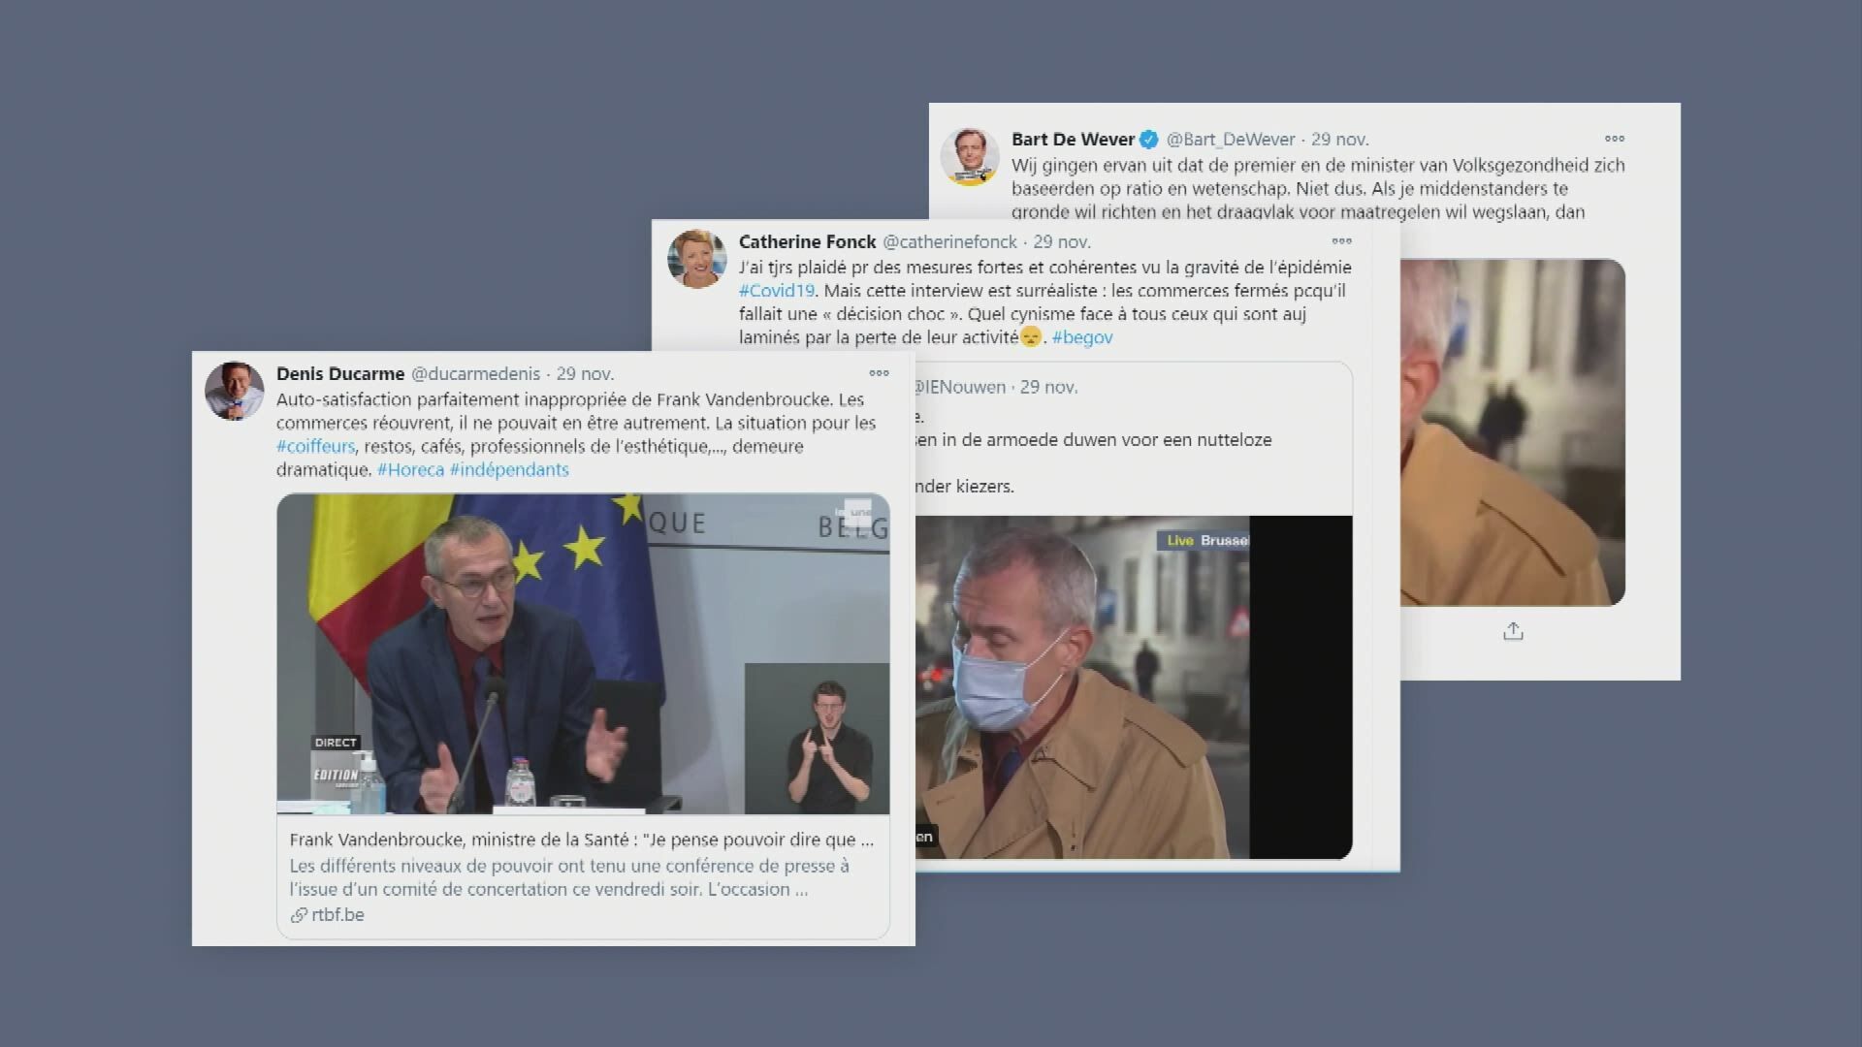Open the #Covid19 hashtag
The width and height of the screenshot is (1862, 1047).
click(777, 290)
